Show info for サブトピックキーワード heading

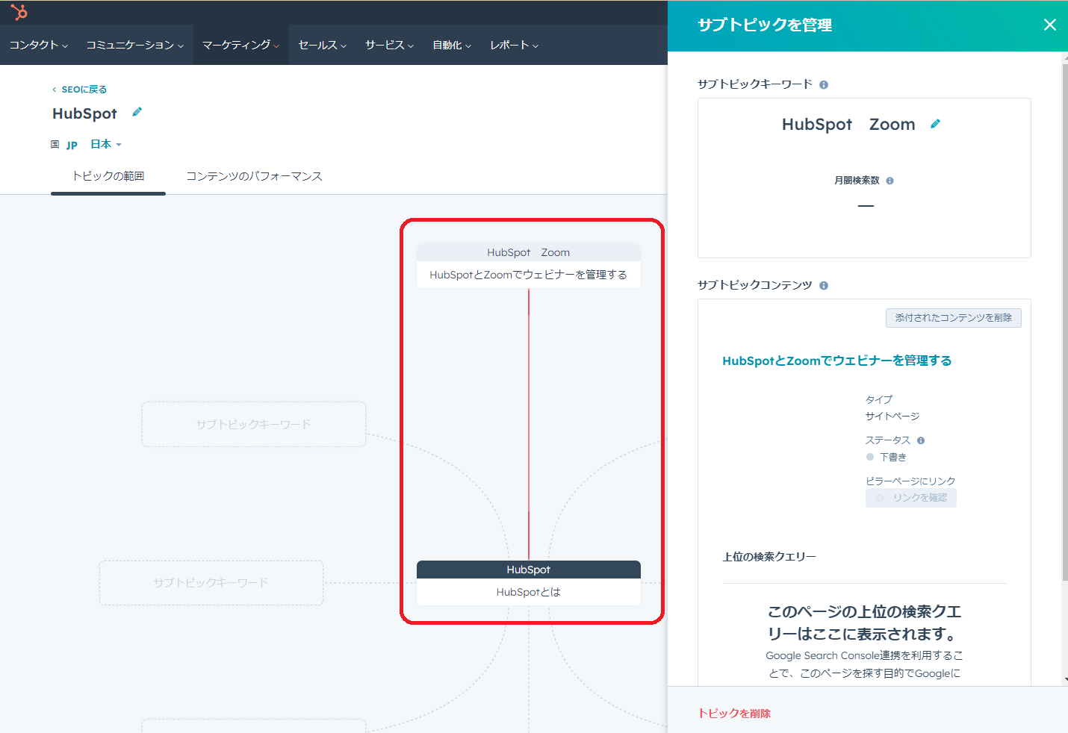[x=824, y=85]
